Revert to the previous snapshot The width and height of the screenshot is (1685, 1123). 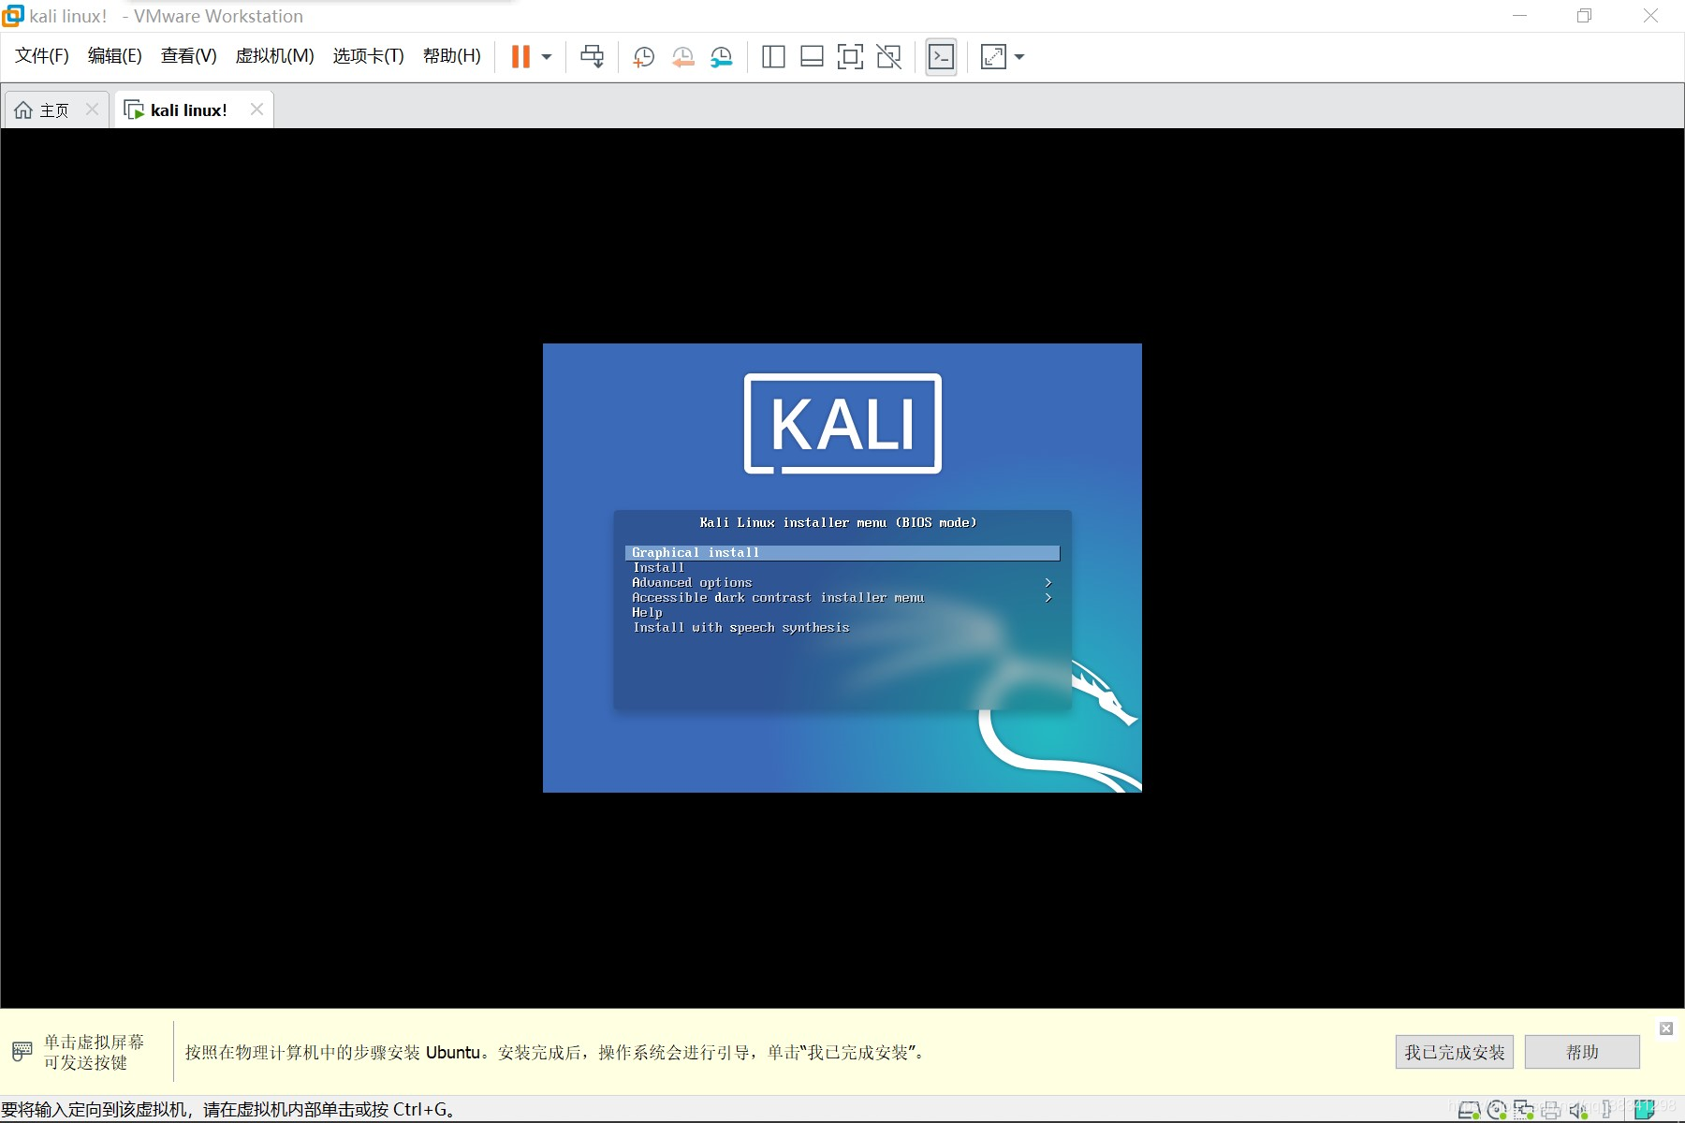[682, 57]
